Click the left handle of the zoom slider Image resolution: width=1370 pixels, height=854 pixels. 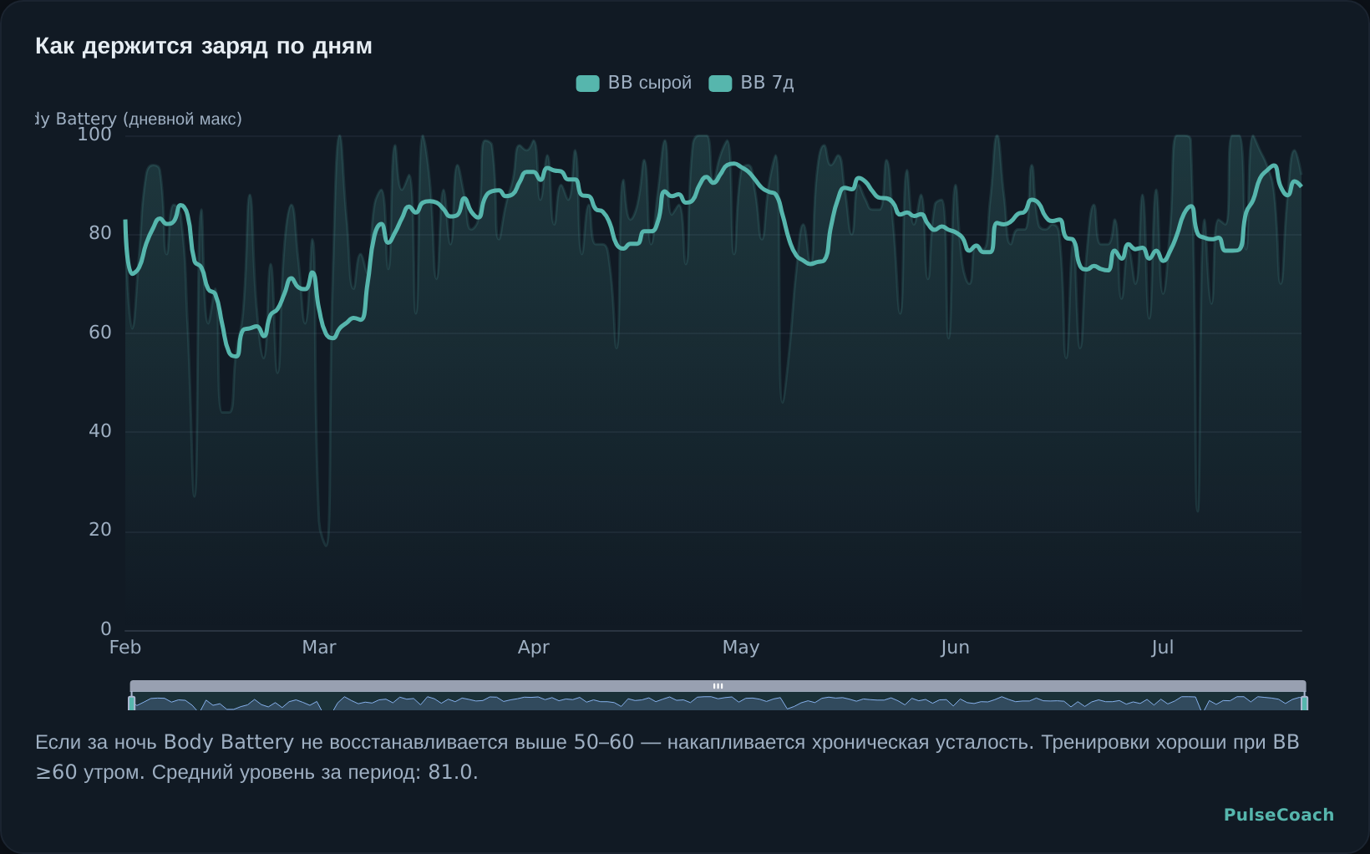(132, 703)
